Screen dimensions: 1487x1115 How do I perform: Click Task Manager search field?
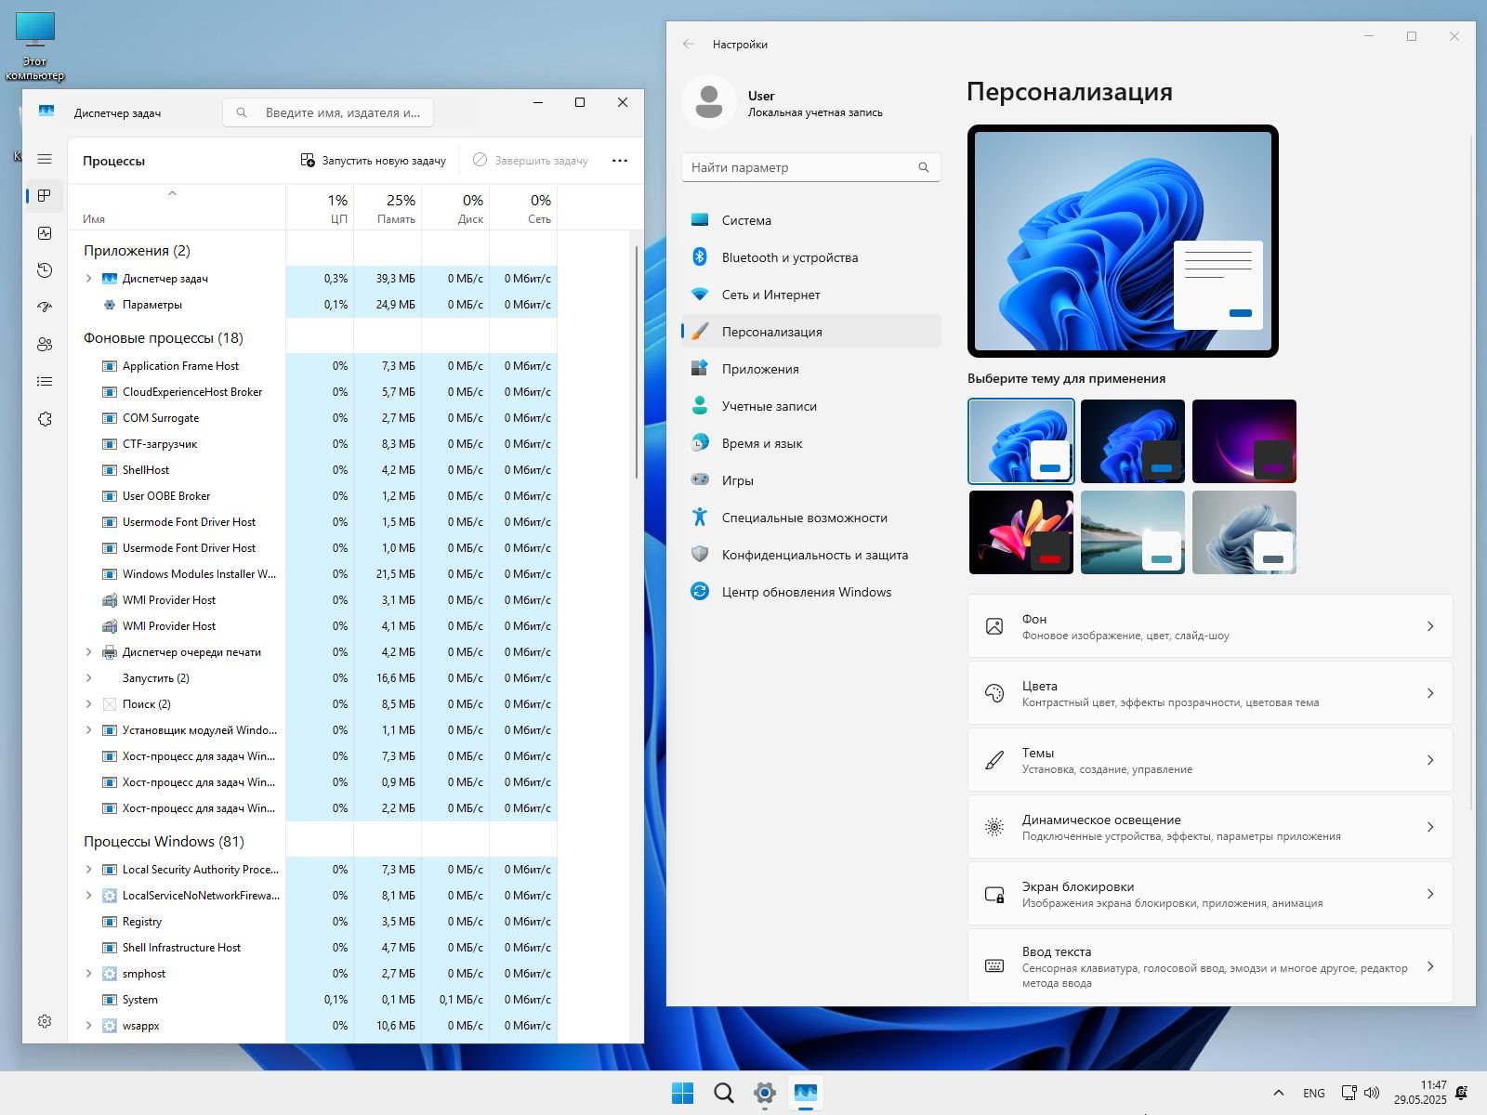click(328, 112)
